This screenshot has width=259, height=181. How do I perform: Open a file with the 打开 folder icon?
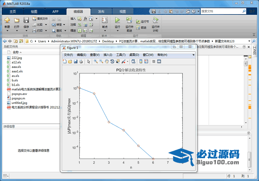click(17, 20)
